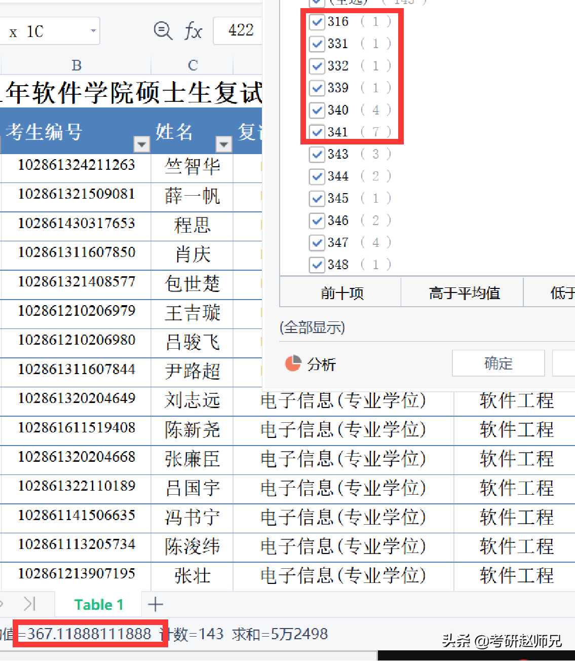Uncheck the 340 filter value
Screen dimensions: 575x661
317,109
